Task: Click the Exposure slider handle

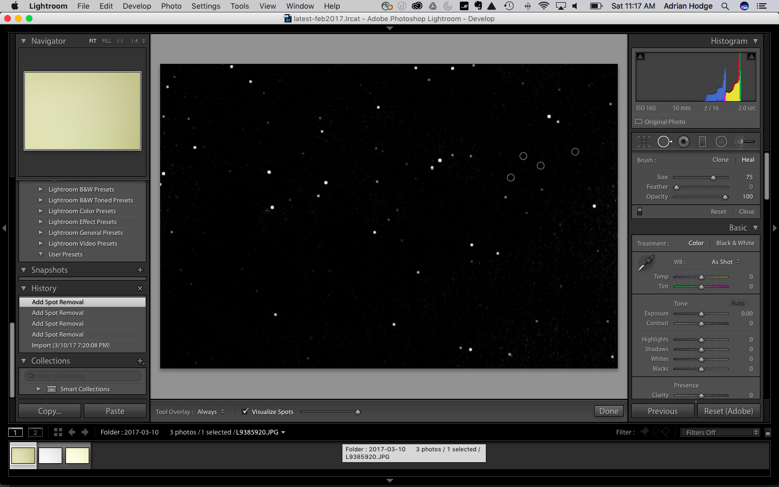Action: (701, 314)
